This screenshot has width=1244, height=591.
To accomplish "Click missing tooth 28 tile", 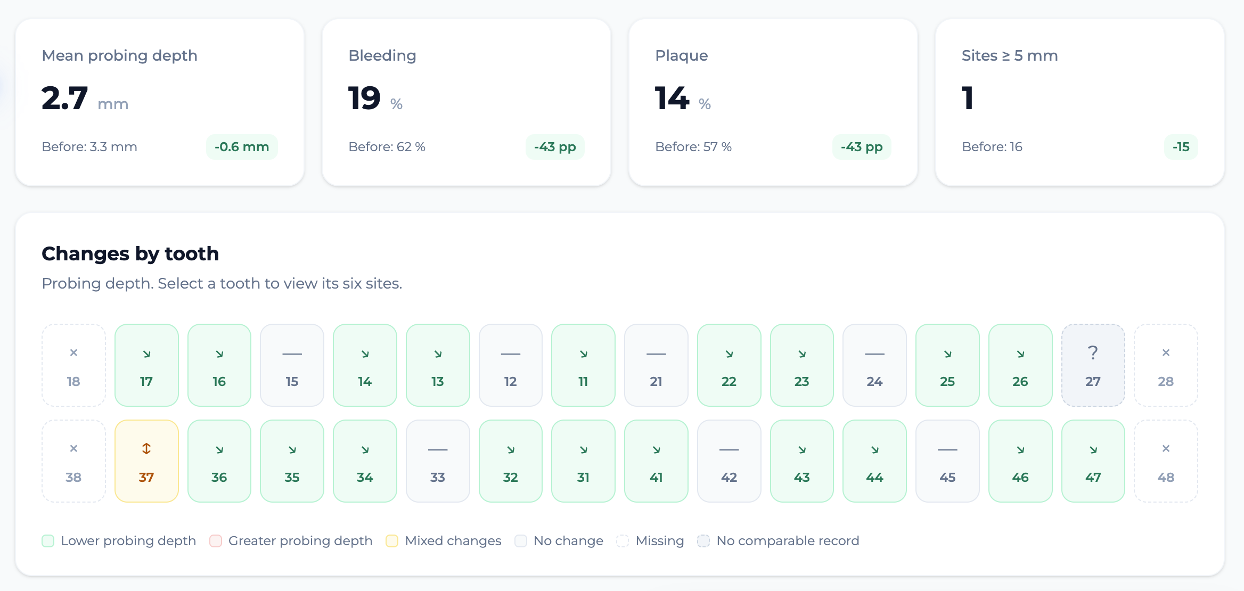I will (x=1166, y=365).
